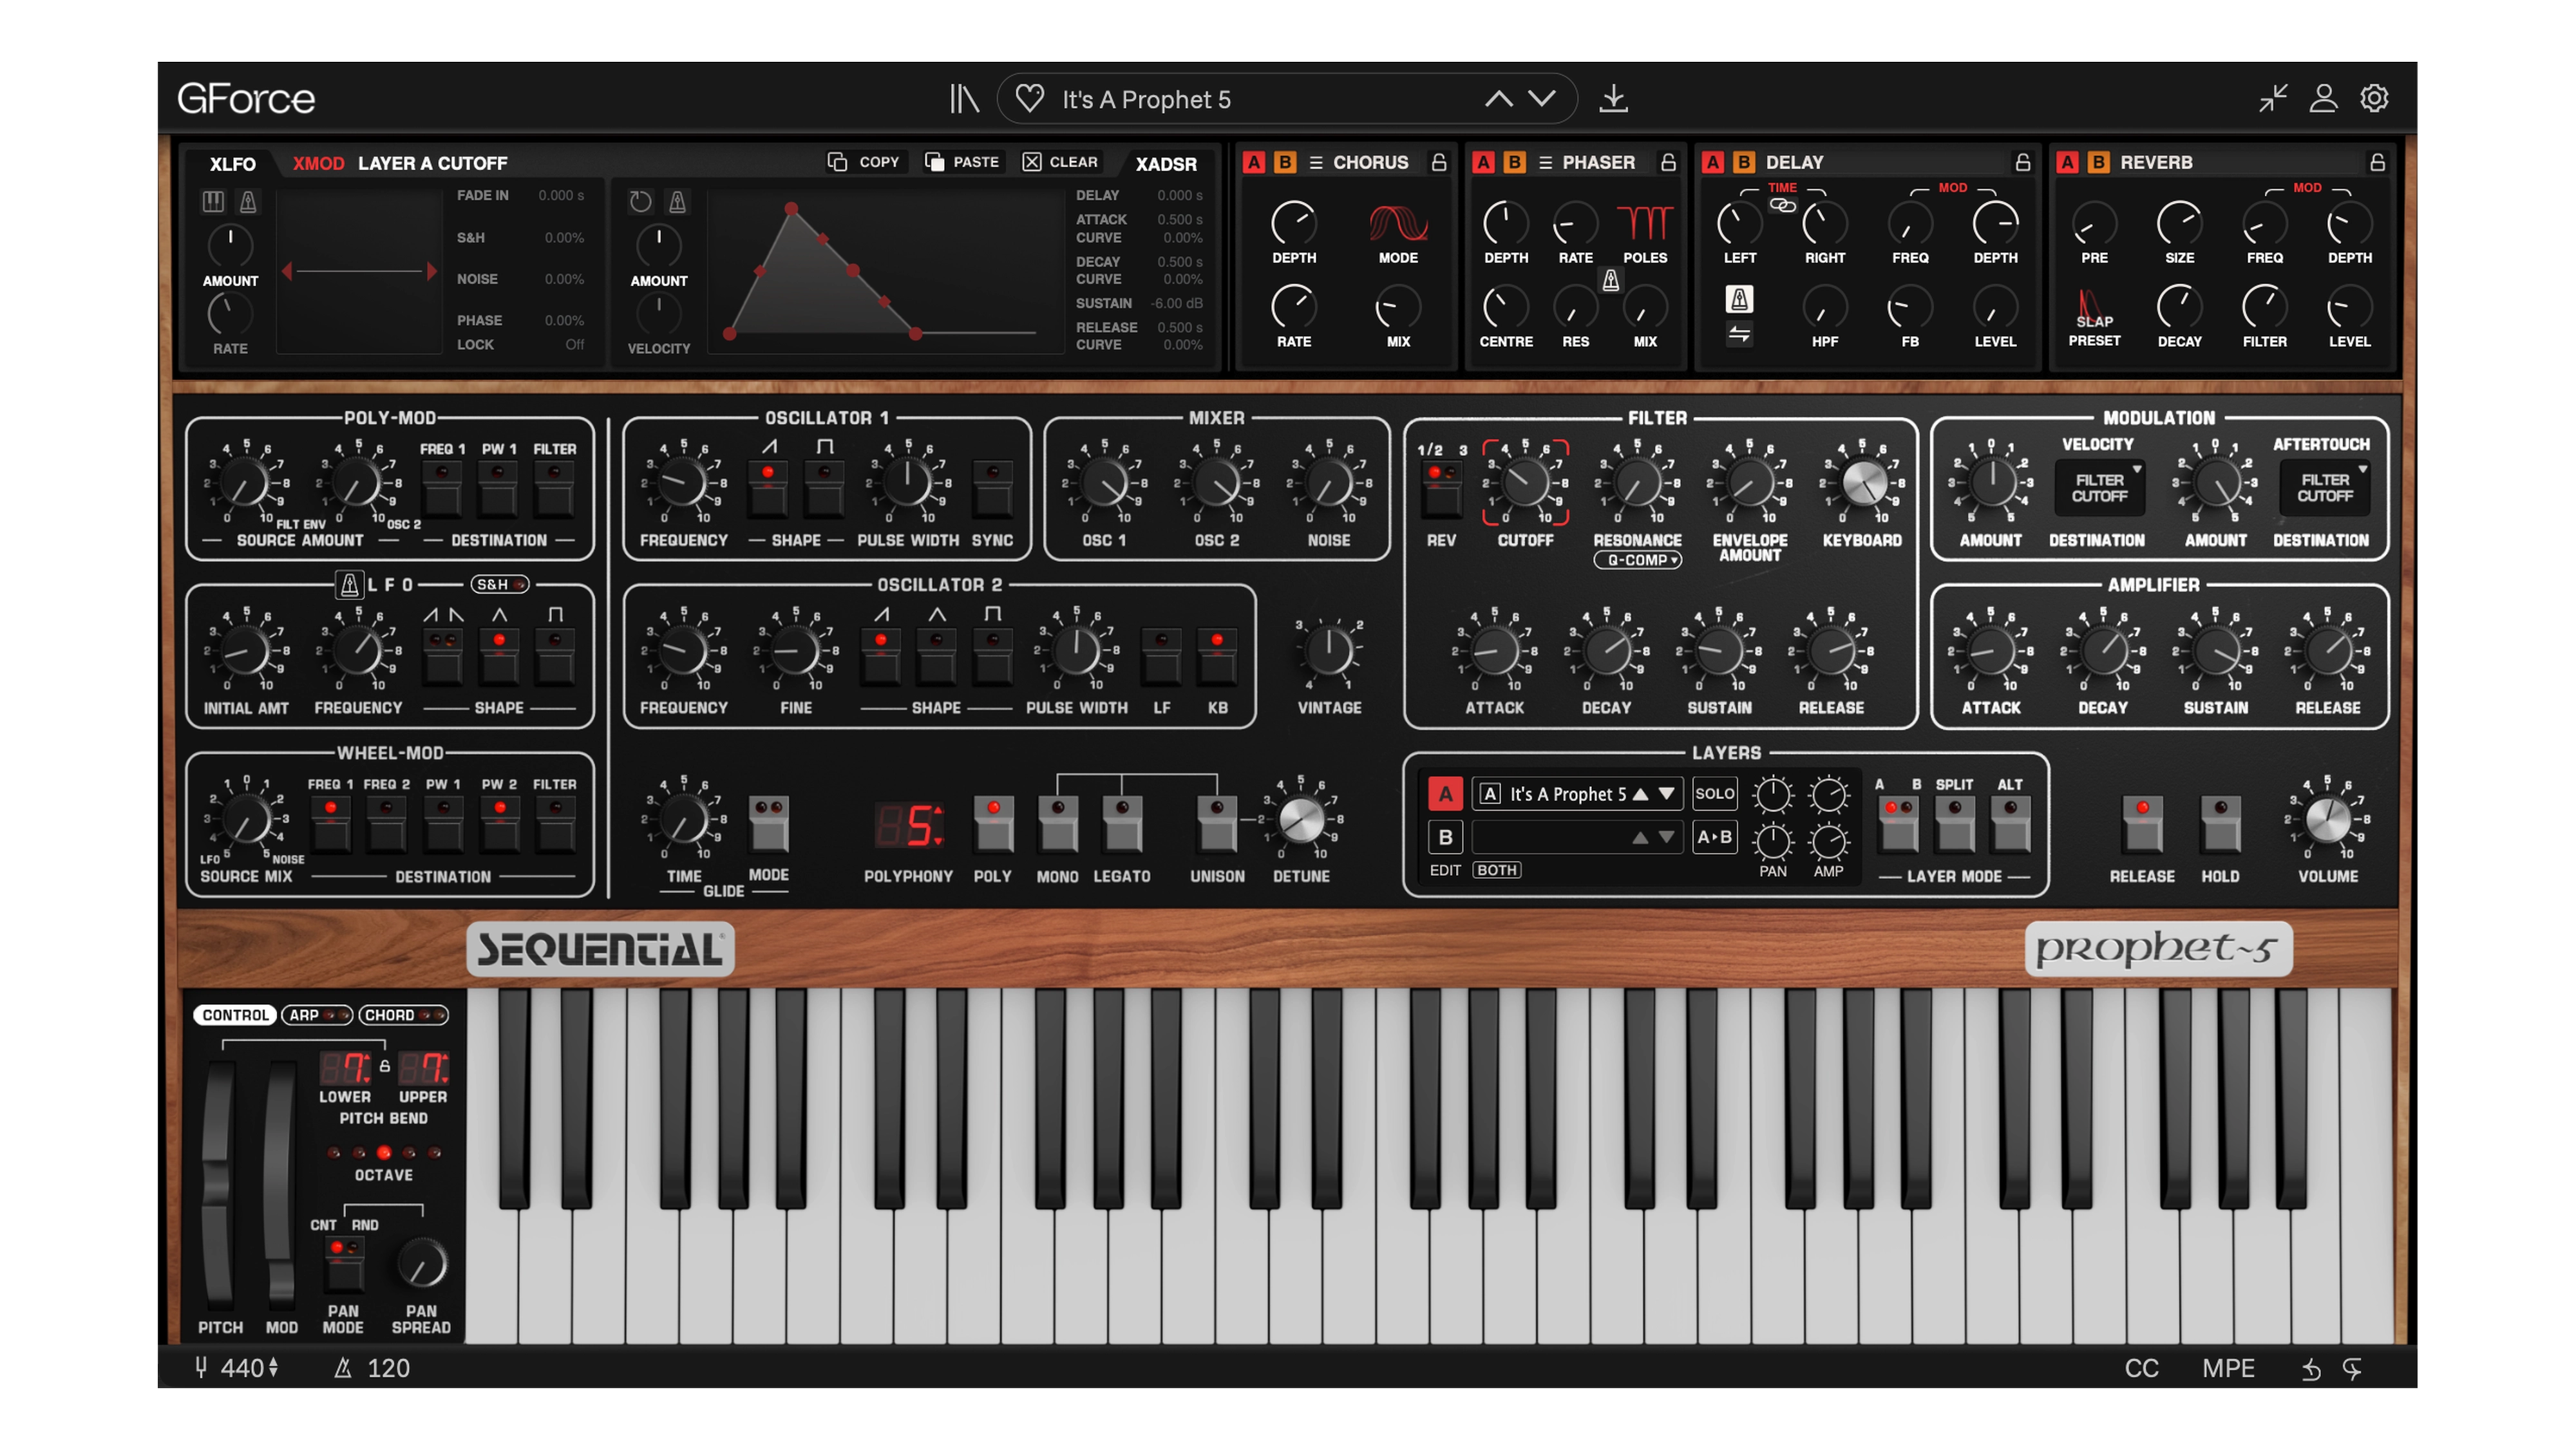Select previous Layer A preset up arrow
Viewport: 2576px width, 1450px height.
1640,794
